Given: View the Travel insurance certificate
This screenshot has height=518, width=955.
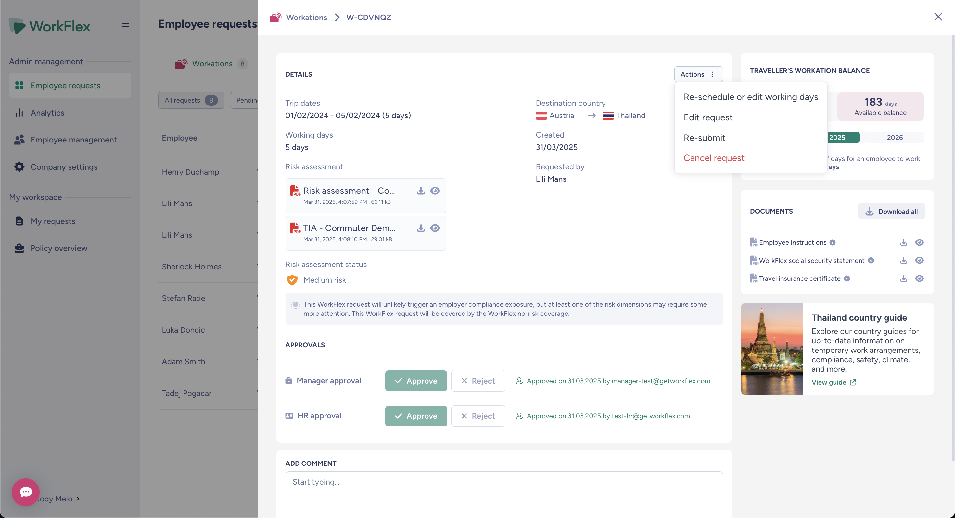Looking at the screenshot, I should tap(919, 279).
